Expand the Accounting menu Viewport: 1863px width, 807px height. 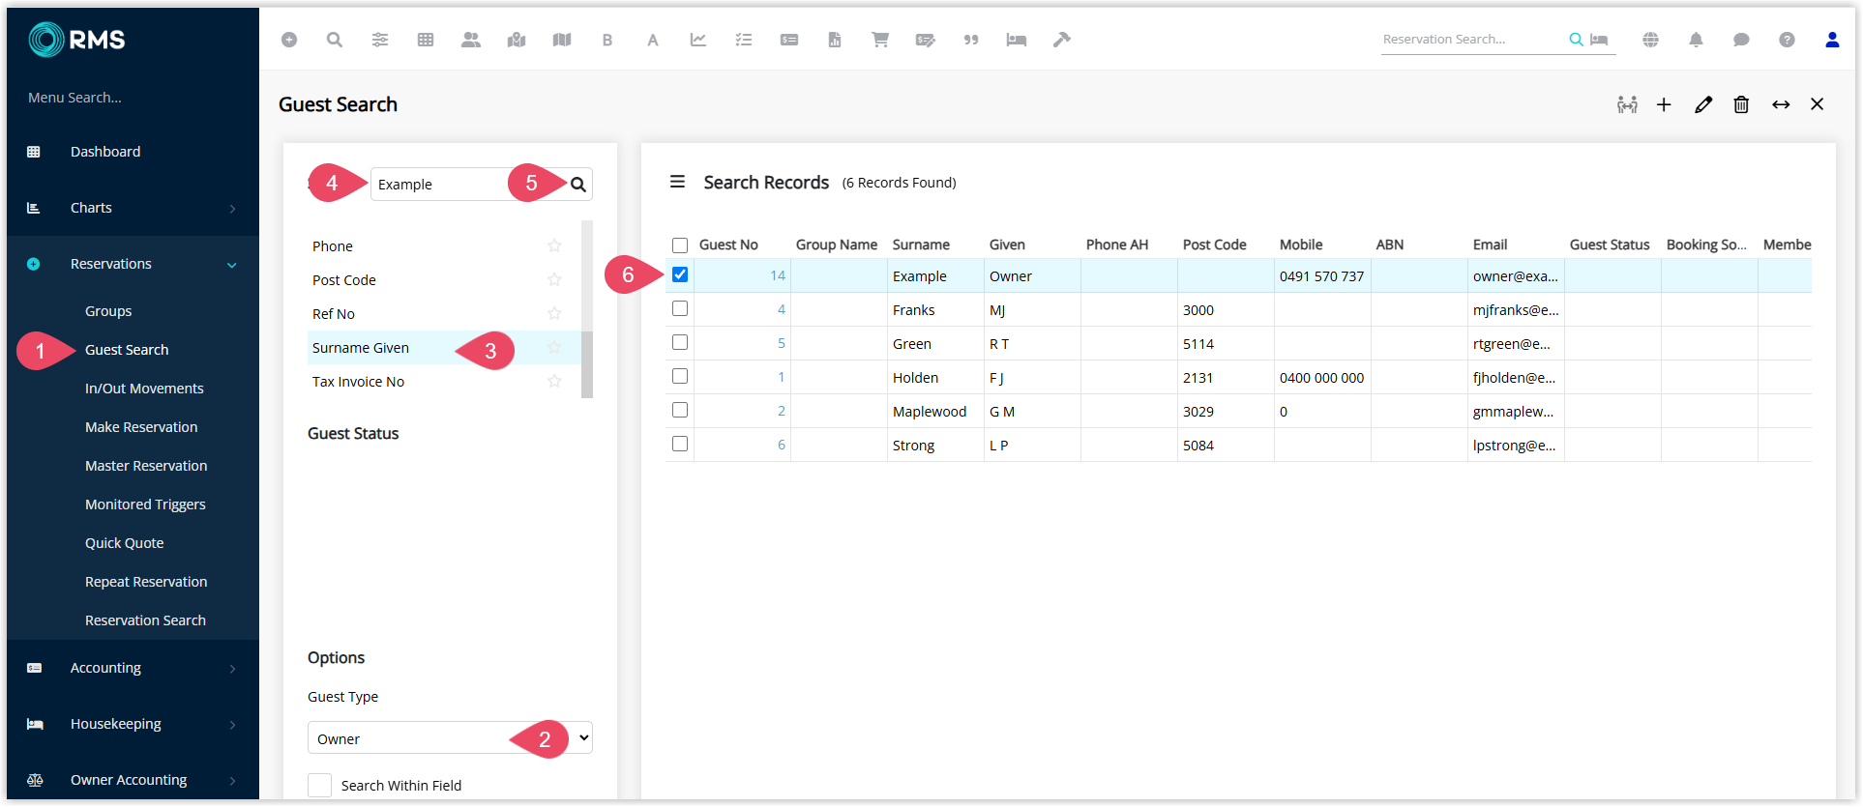133,668
